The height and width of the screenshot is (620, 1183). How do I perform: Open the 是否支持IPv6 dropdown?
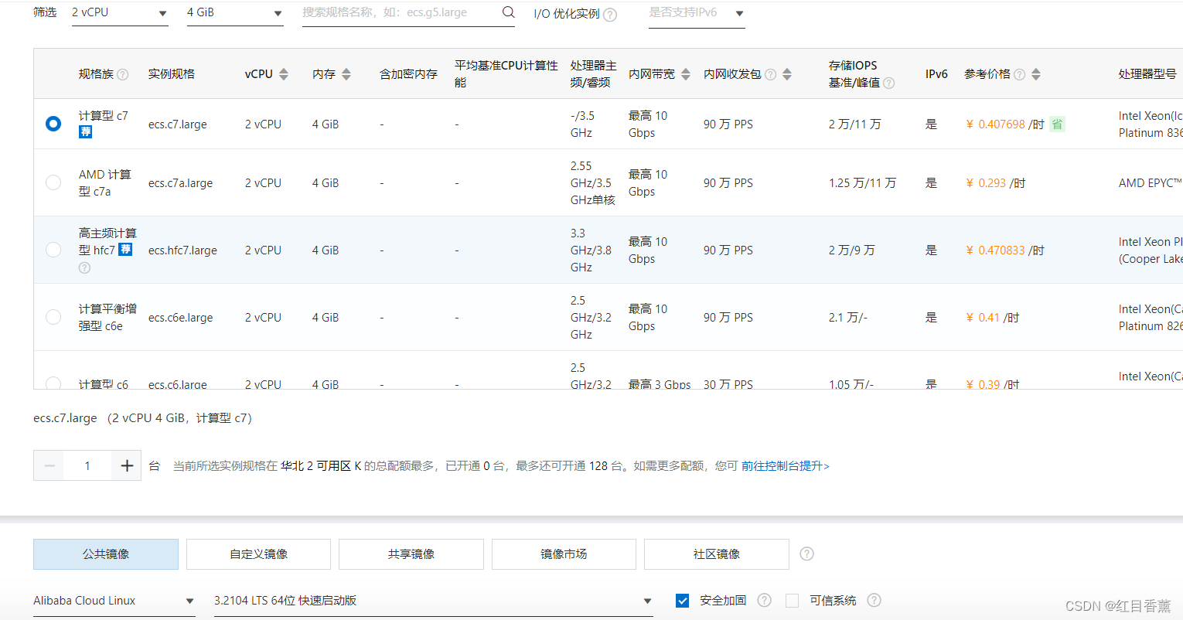click(697, 13)
